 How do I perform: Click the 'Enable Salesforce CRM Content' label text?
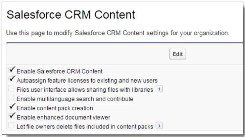[x=59, y=71]
